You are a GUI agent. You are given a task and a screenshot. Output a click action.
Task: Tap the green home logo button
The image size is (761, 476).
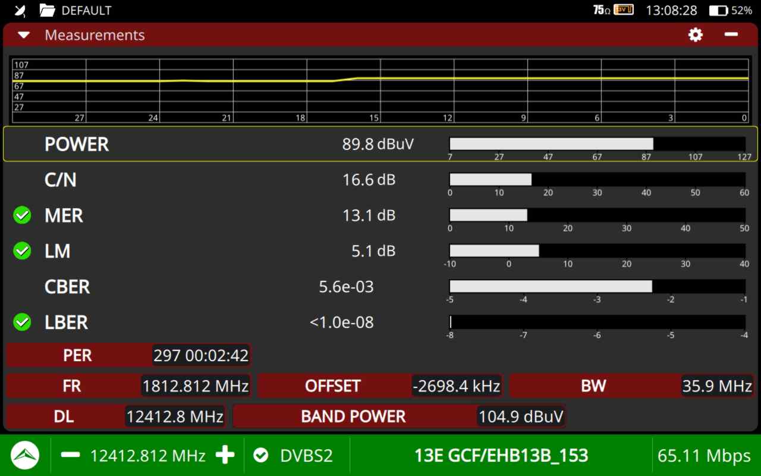pyautogui.click(x=25, y=456)
